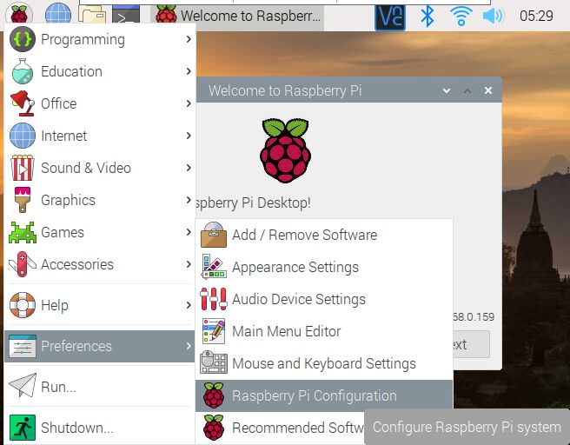The image size is (570, 445).
Task: Click the large Raspberry Pi logo in Welcome window
Action: click(x=285, y=150)
